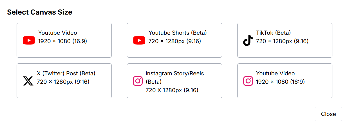Select the Youtube Video label next to the Instagram logo
The height and width of the screenshot is (128, 349).
(275, 73)
